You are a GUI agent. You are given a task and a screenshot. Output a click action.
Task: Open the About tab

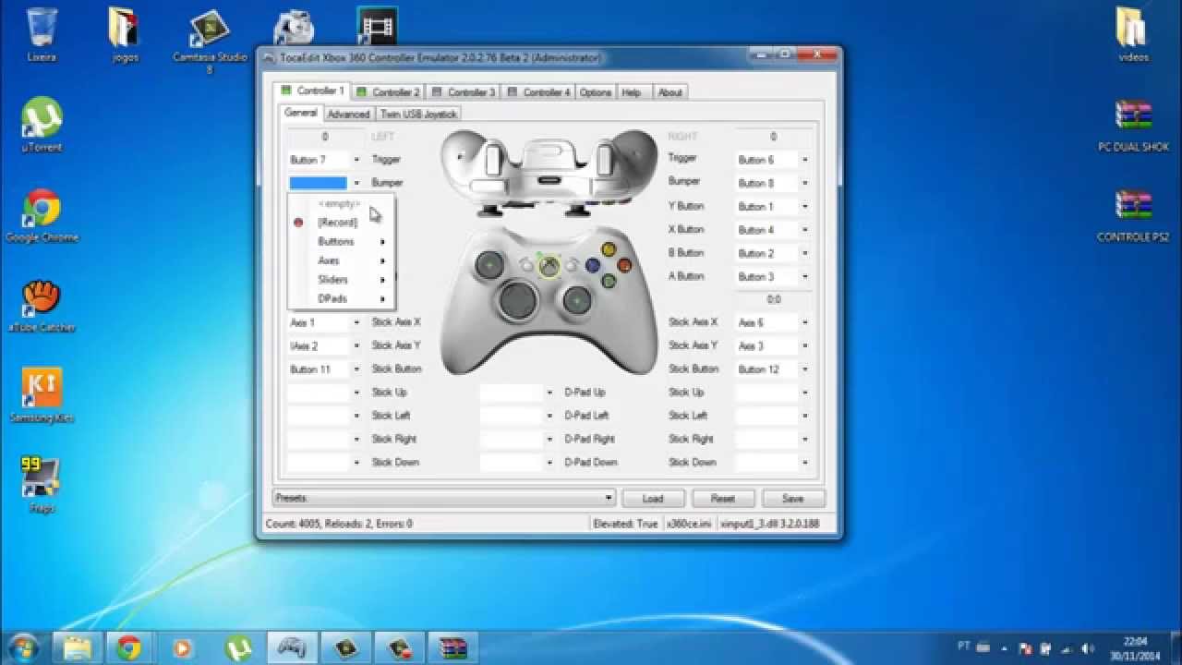coord(670,92)
